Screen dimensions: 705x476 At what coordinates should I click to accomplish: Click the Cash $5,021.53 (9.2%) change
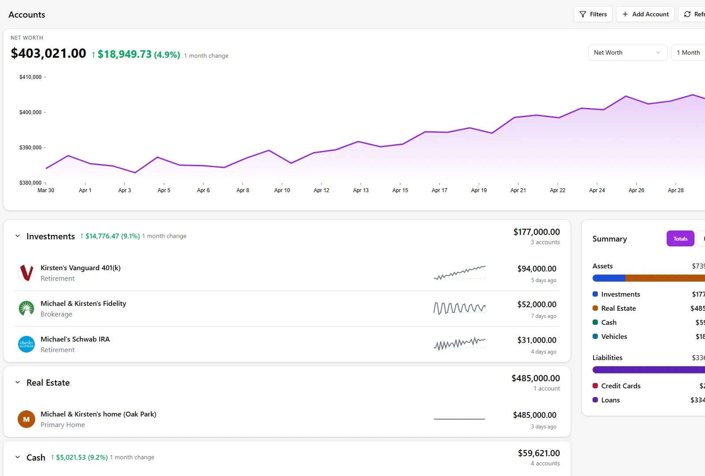coord(79,457)
